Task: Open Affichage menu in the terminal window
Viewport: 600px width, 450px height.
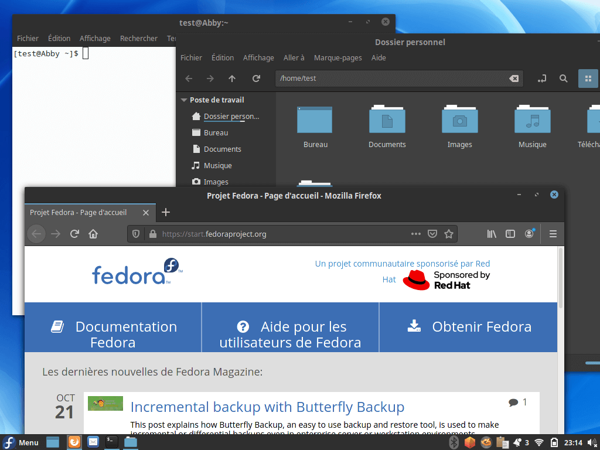Action: pyautogui.click(x=95, y=38)
